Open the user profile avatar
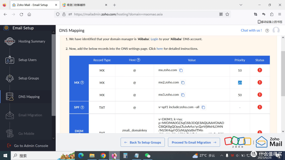Viewport: 285px width, 160px height. (276, 30)
